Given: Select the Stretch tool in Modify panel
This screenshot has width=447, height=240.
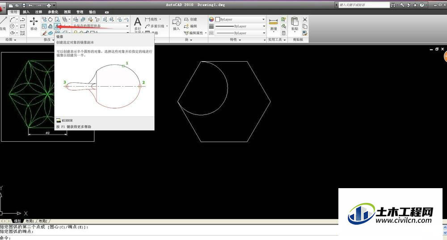Looking at the screenshot, I should click(57, 19).
